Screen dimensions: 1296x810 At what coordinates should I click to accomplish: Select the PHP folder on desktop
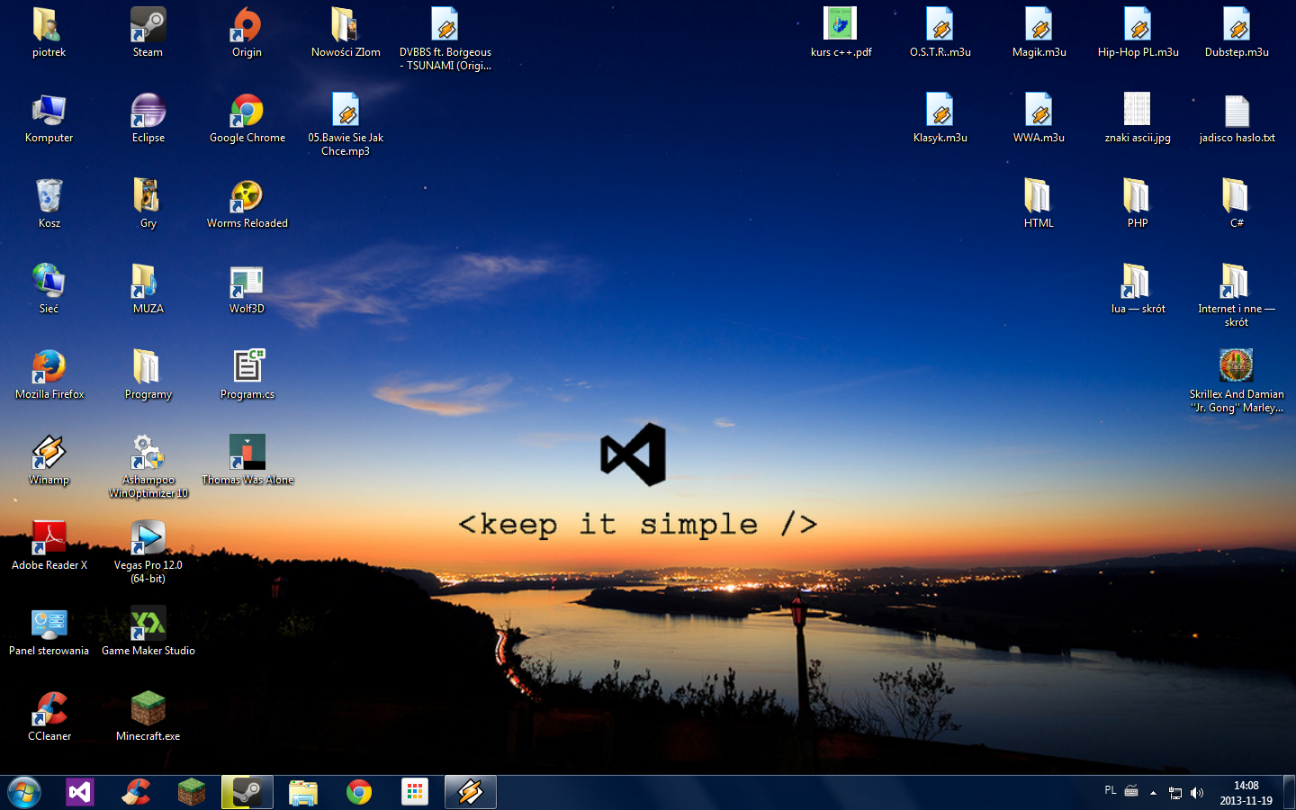(1138, 198)
